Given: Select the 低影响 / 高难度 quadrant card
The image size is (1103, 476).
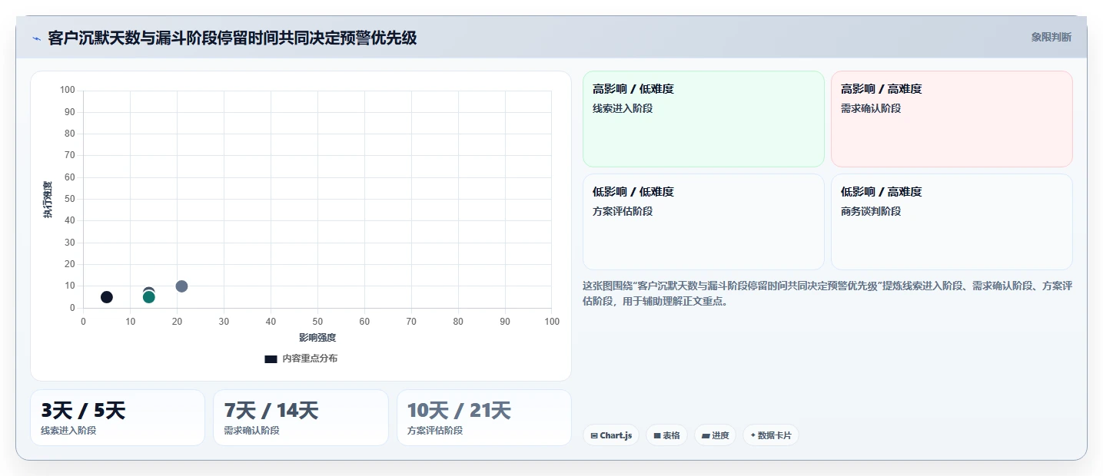Looking at the screenshot, I should (952, 222).
